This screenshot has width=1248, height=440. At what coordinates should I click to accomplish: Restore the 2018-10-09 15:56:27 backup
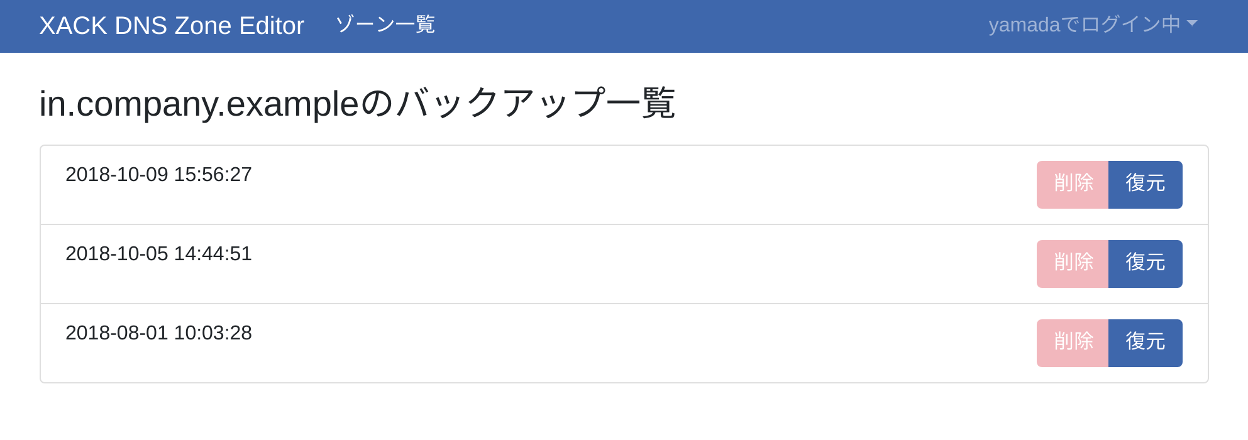click(1145, 184)
